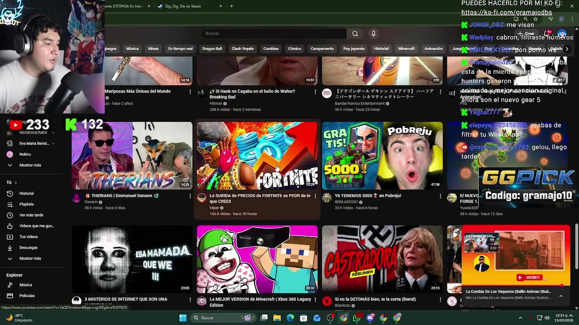The image size is (579, 325).
Task: Open the clock and date in taskbar
Action: [564, 318]
